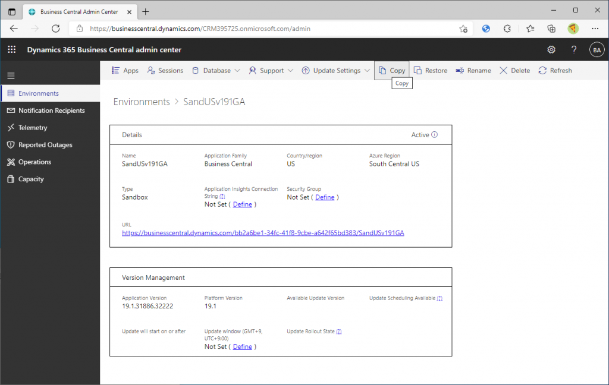Viewport: 609px width, 385px height.
Task: Select the Business Central Admin Center tab
Action: (80, 12)
